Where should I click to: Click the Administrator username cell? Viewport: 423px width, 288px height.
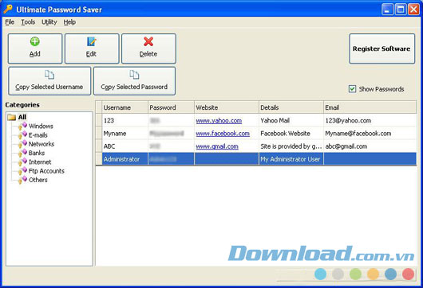pos(125,159)
